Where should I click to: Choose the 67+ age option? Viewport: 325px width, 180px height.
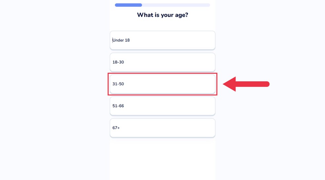(x=162, y=128)
